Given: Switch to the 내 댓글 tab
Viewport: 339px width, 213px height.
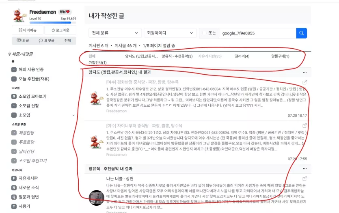Looking at the screenshot, I should pos(46,41).
